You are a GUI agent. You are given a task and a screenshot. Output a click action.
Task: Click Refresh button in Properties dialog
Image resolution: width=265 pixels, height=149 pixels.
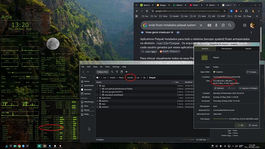pos(219,88)
